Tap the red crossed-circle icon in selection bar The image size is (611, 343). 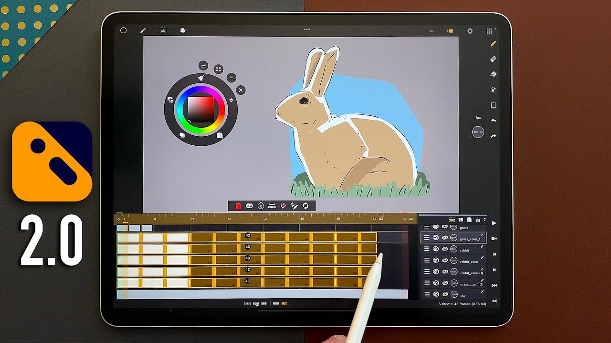click(283, 206)
